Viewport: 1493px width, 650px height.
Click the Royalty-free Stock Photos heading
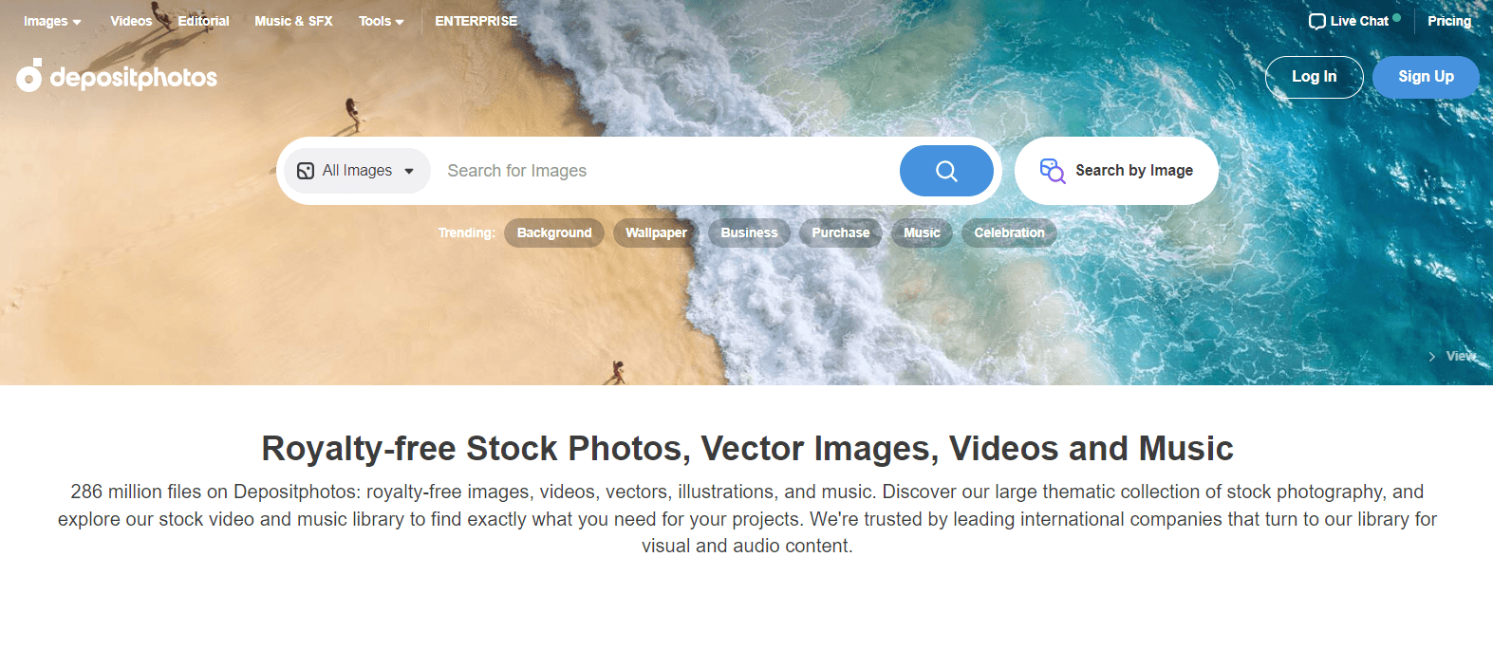point(747,448)
